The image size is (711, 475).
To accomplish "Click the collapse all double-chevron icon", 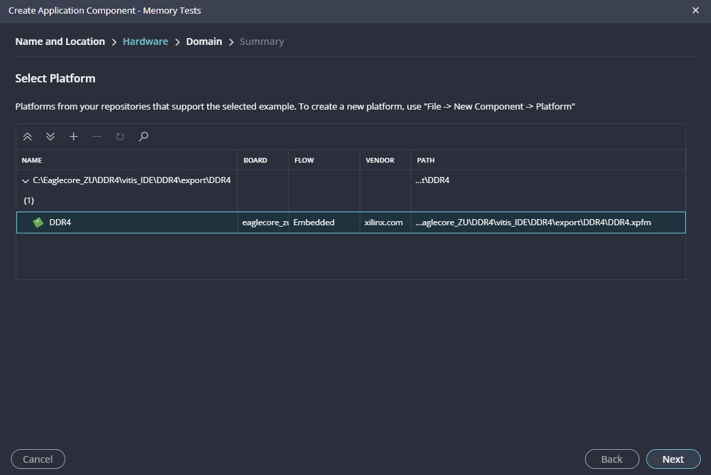I will click(x=27, y=137).
